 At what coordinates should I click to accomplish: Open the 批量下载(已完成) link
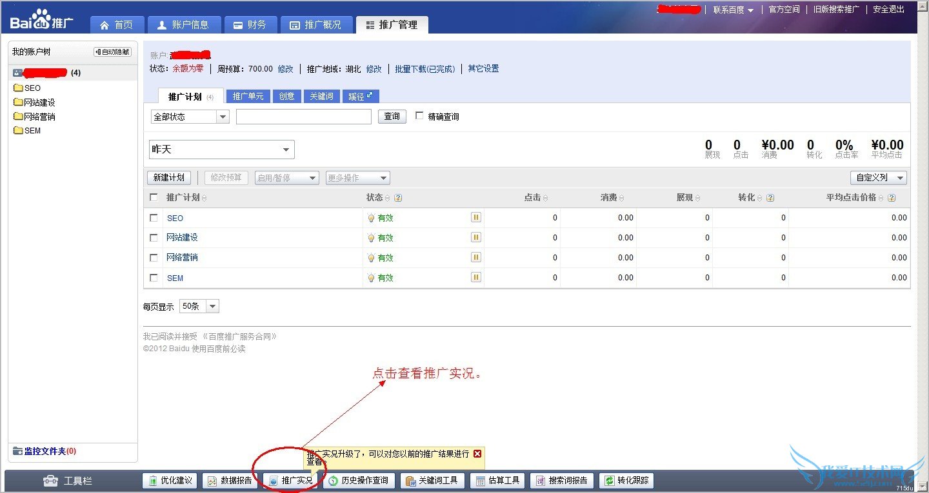point(425,69)
